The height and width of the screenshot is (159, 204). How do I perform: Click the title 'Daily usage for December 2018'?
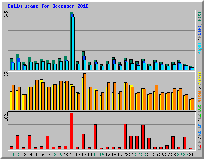point(48,6)
